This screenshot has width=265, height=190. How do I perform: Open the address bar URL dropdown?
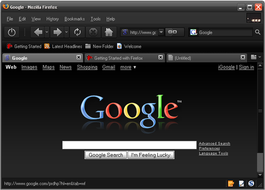[161, 32]
